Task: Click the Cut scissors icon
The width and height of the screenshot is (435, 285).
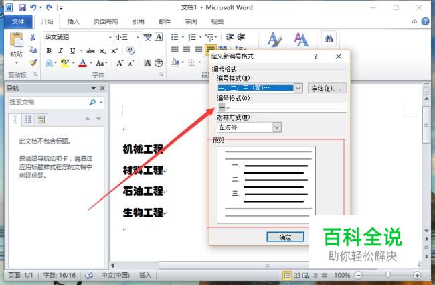Action: pos(33,37)
